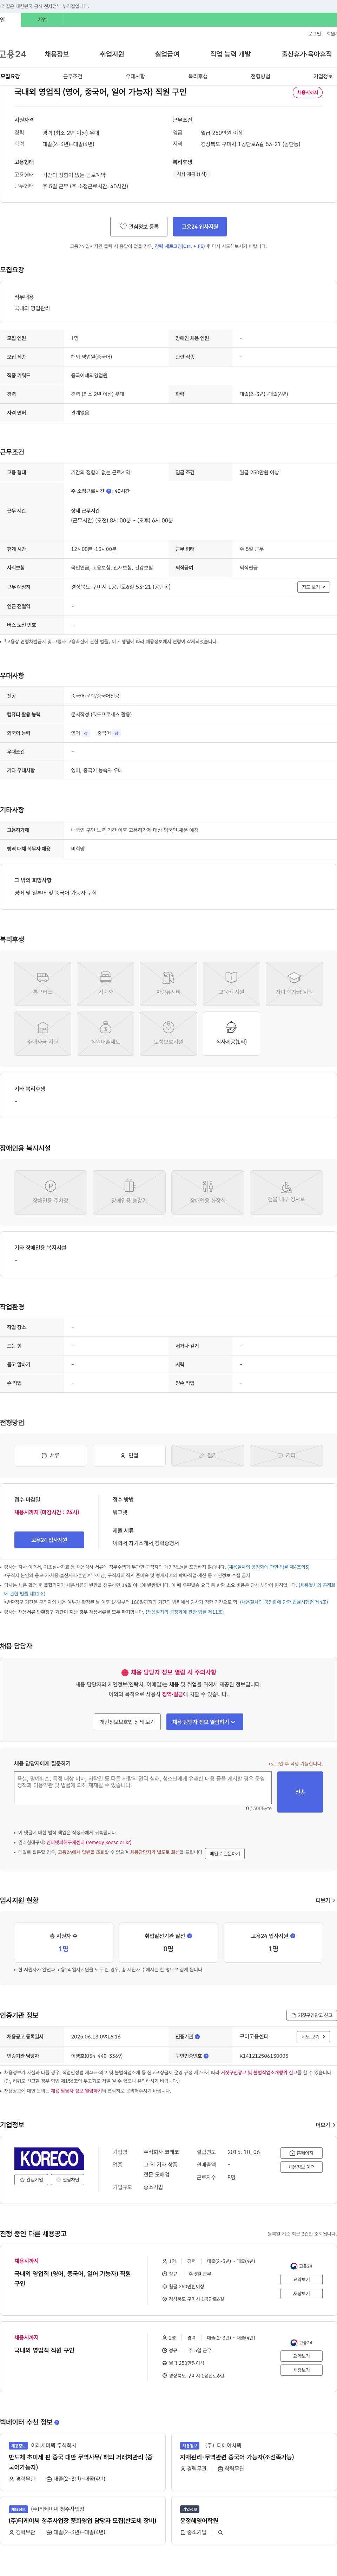
Task: Click info icon beside 빅데이터 추천 정보
Action: [x=57, y=2422]
